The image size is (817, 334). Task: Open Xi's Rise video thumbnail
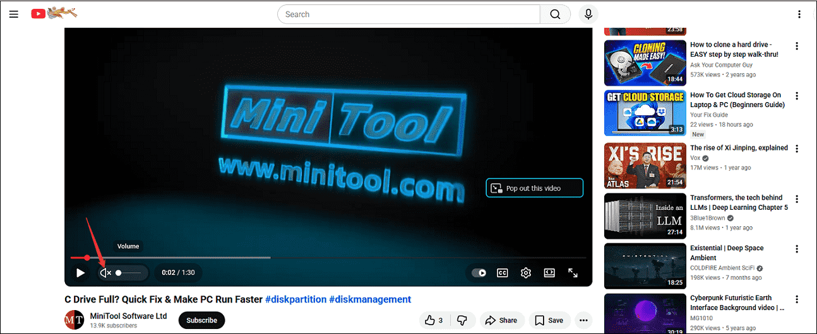coord(645,166)
